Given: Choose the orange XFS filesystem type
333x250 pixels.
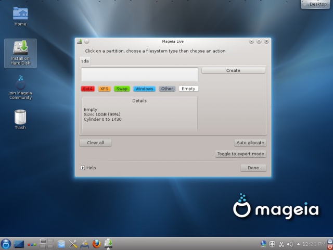Looking at the screenshot, I should [x=104, y=89].
